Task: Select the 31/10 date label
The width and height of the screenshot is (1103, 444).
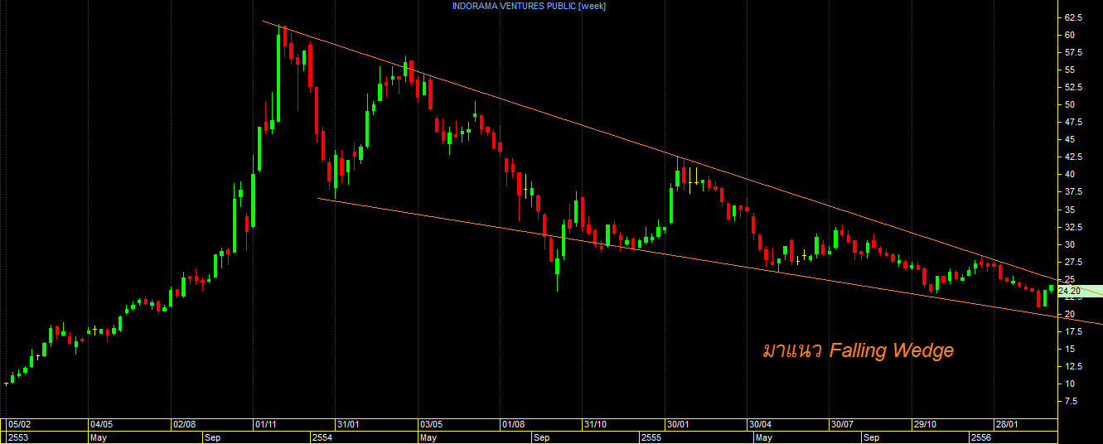Action: [x=596, y=424]
